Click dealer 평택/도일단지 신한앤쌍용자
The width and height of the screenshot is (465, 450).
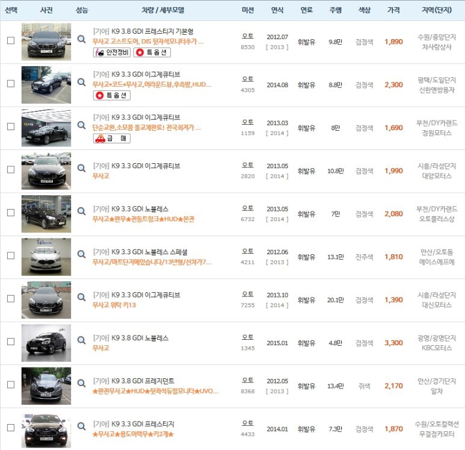tap(437, 85)
